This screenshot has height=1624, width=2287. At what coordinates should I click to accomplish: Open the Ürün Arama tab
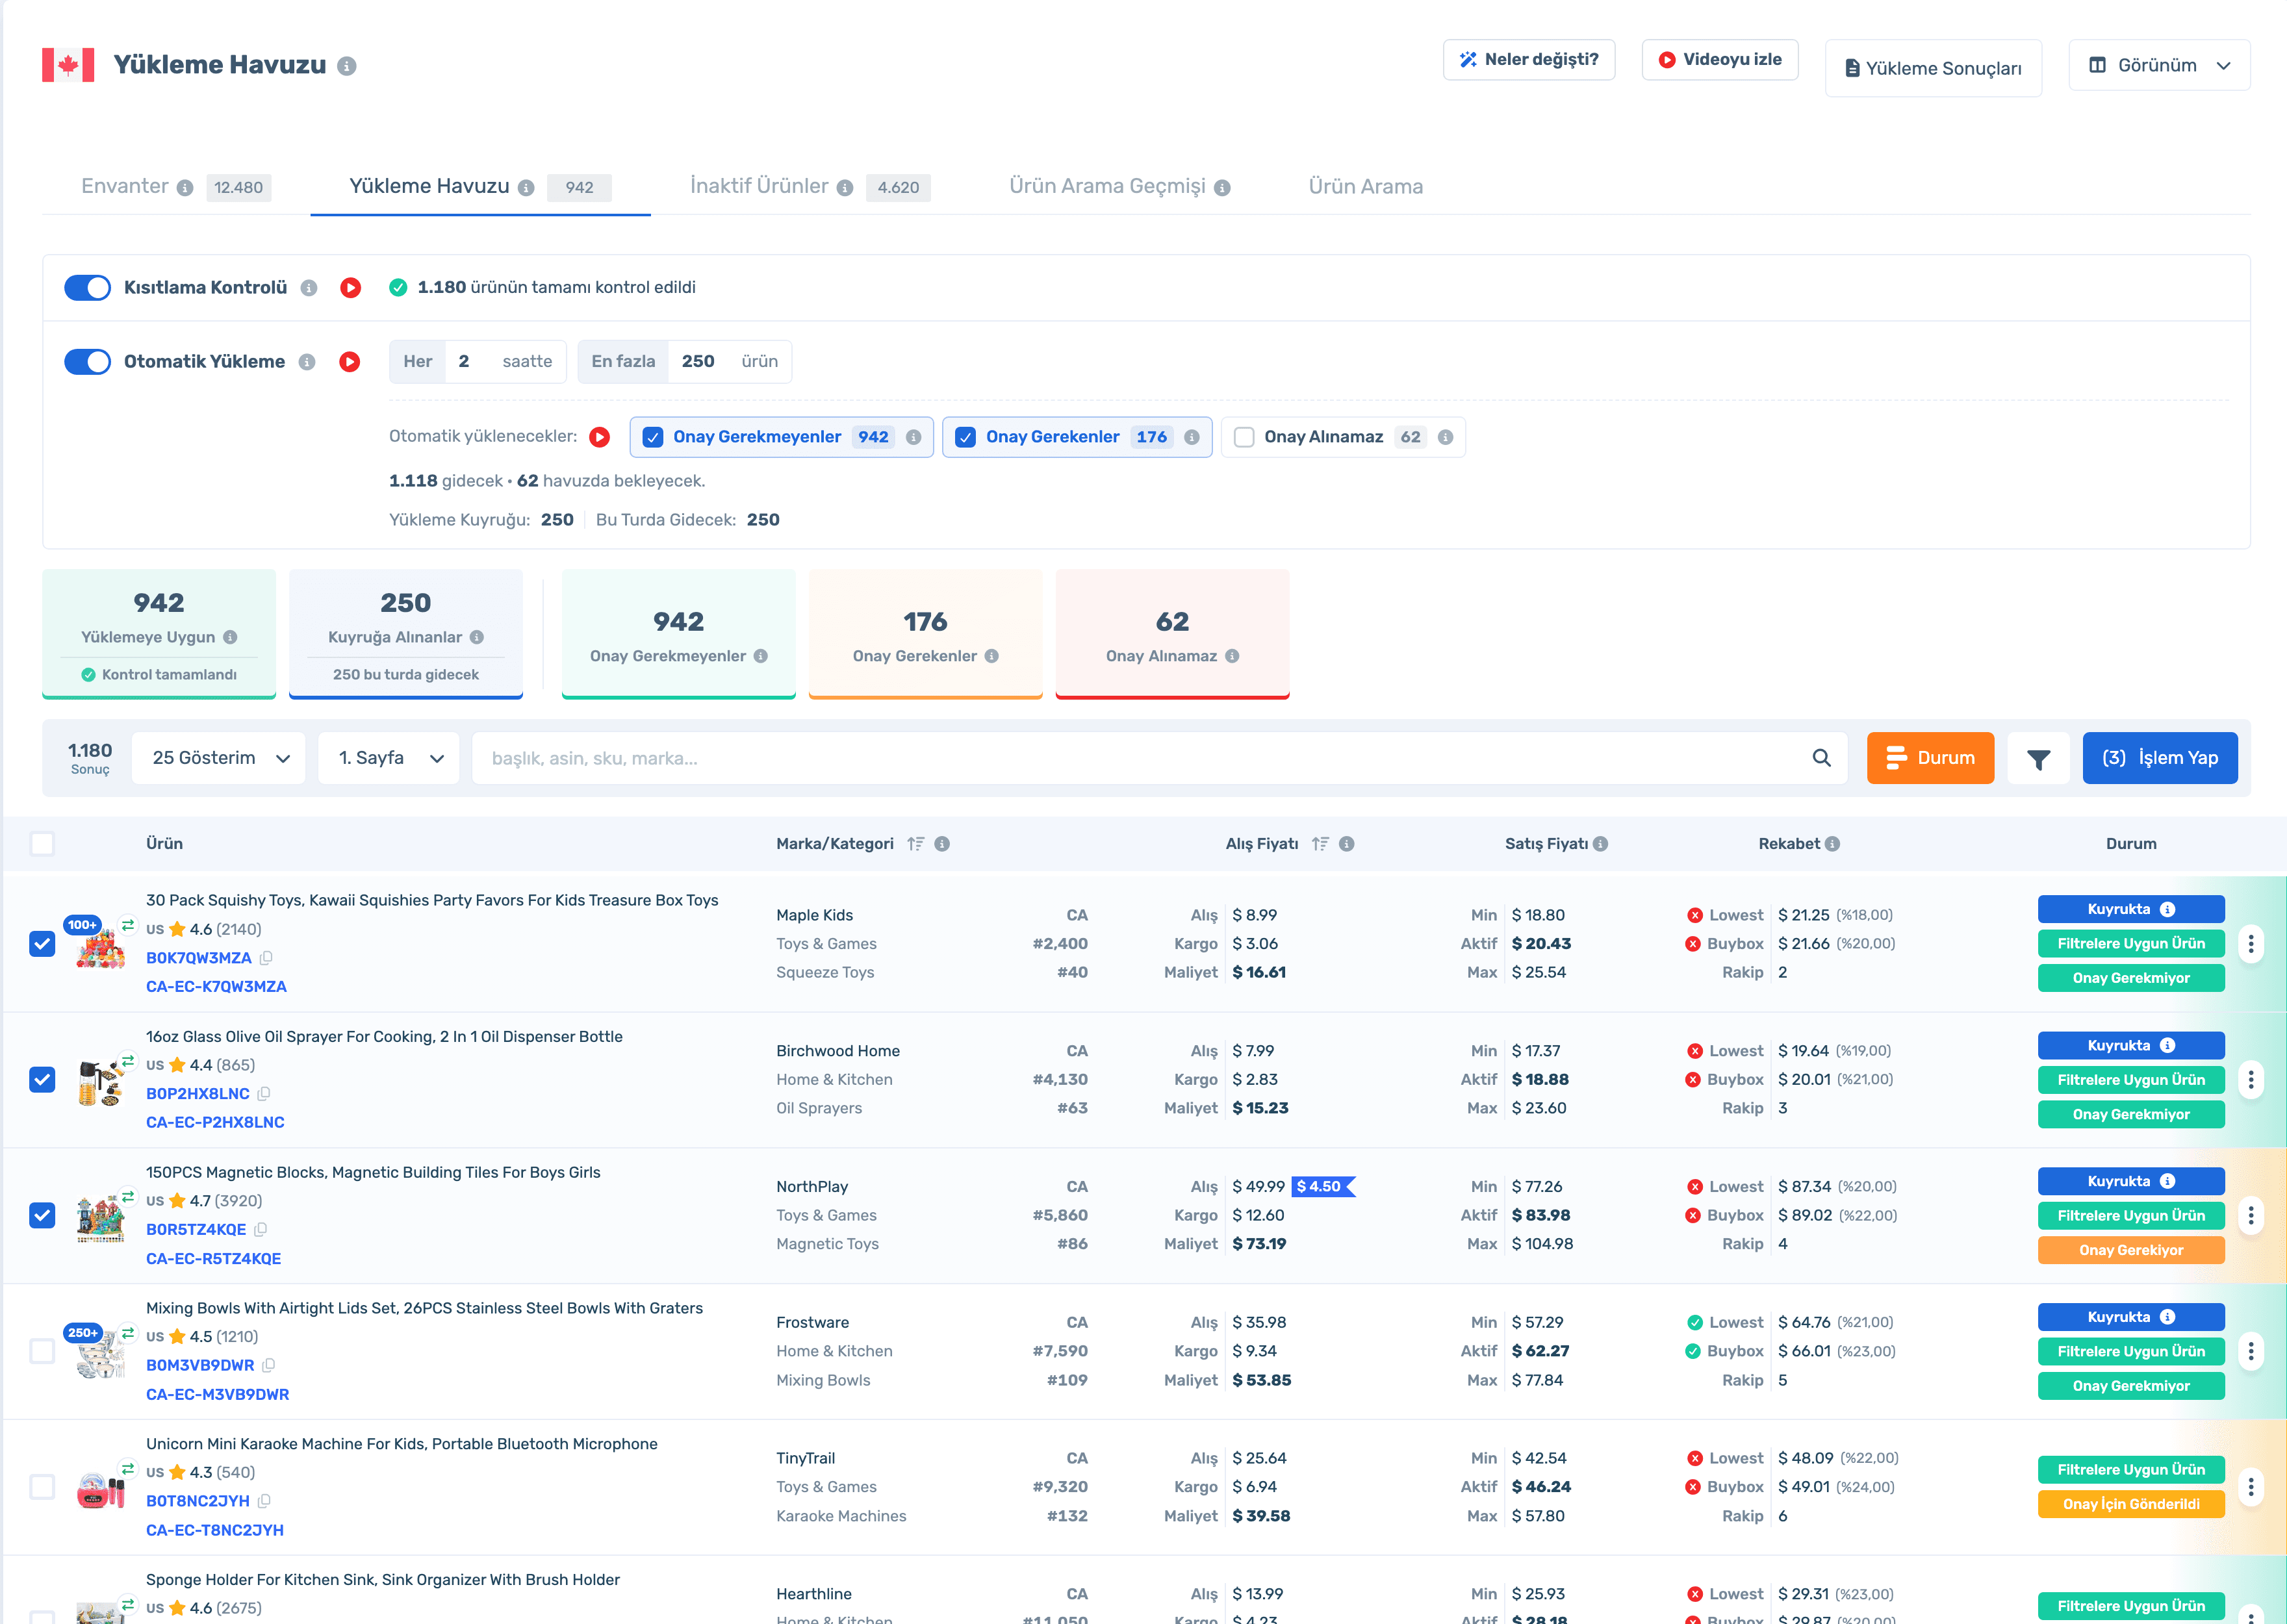point(1365,187)
